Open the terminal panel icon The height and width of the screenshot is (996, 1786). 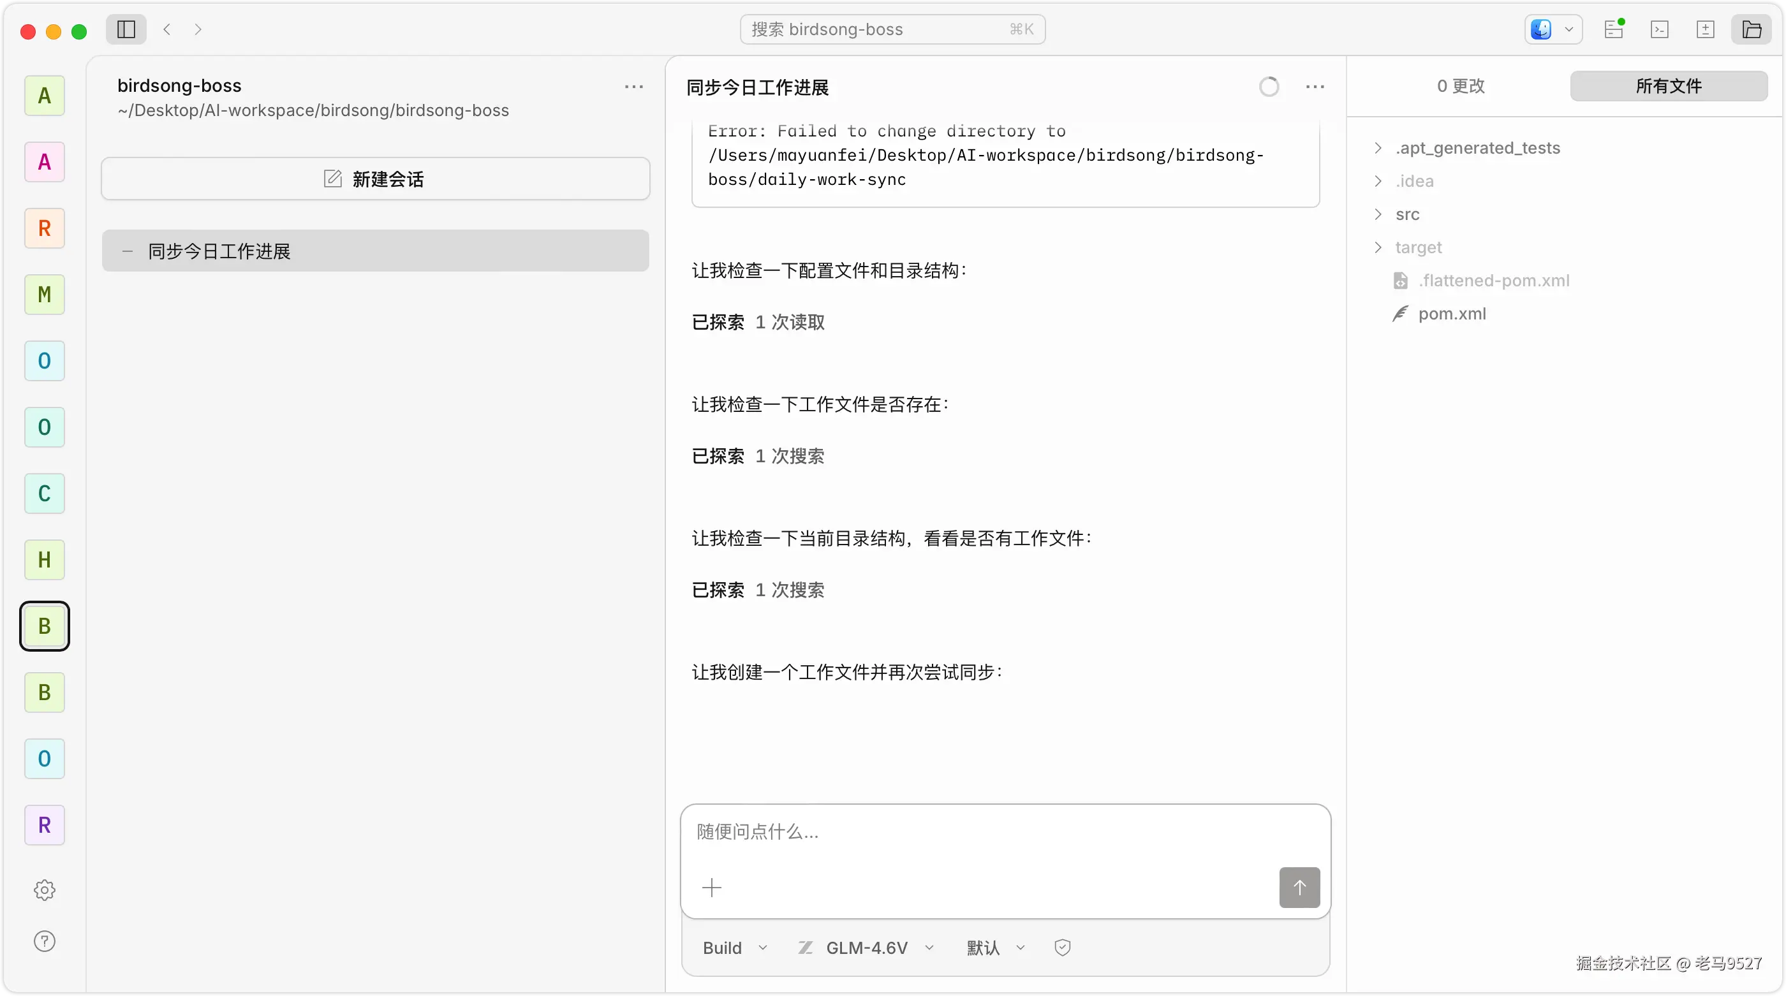tap(1660, 29)
